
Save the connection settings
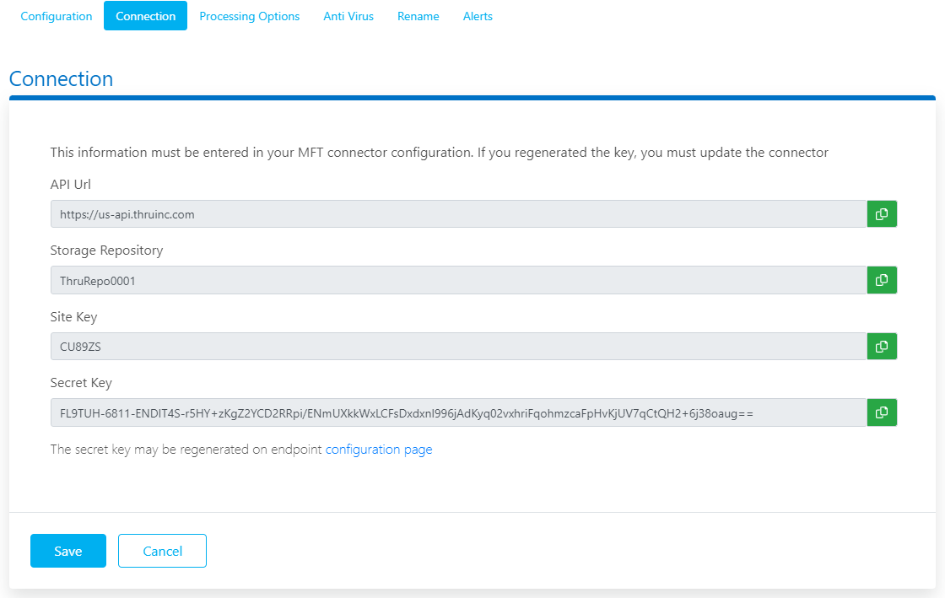(x=67, y=550)
